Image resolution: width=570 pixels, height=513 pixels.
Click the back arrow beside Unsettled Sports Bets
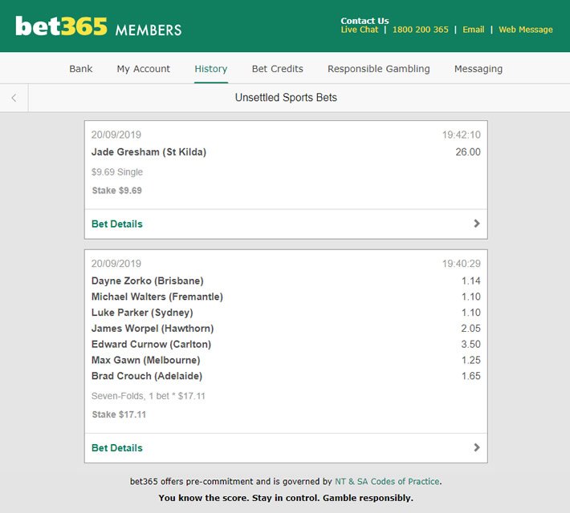14,98
